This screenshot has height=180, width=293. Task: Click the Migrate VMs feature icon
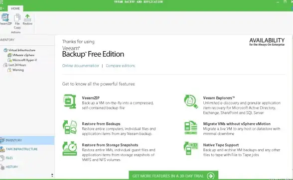click(191, 128)
